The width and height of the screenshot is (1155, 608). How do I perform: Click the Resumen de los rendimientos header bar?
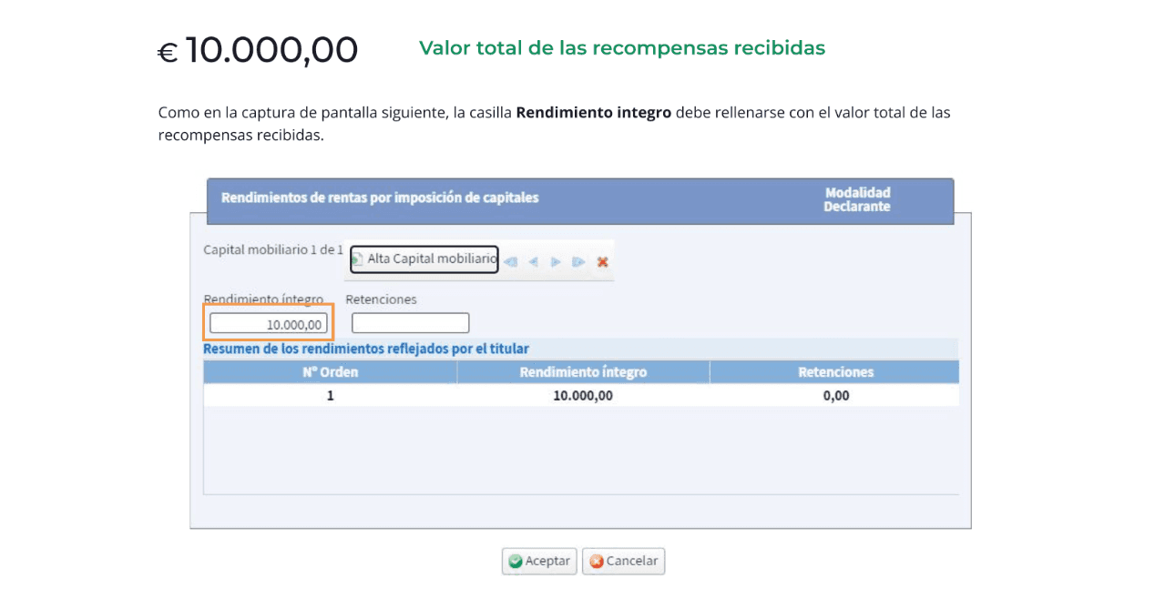(x=383, y=349)
